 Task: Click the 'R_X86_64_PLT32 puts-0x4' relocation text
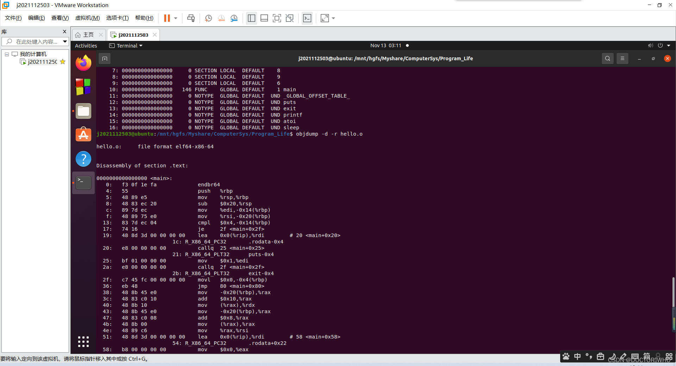(229, 254)
